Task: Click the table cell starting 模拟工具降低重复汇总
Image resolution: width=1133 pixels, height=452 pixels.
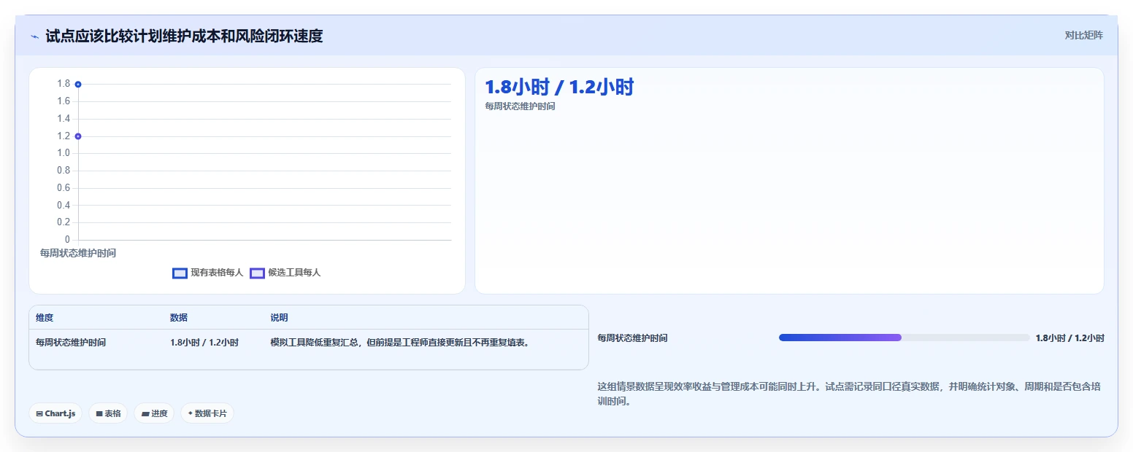Action: click(399, 342)
